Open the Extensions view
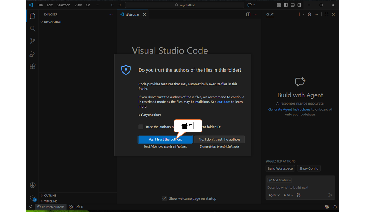The height and width of the screenshot is (212, 376). [33, 67]
